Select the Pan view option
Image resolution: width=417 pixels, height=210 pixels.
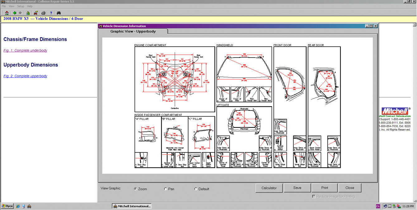[165, 189]
